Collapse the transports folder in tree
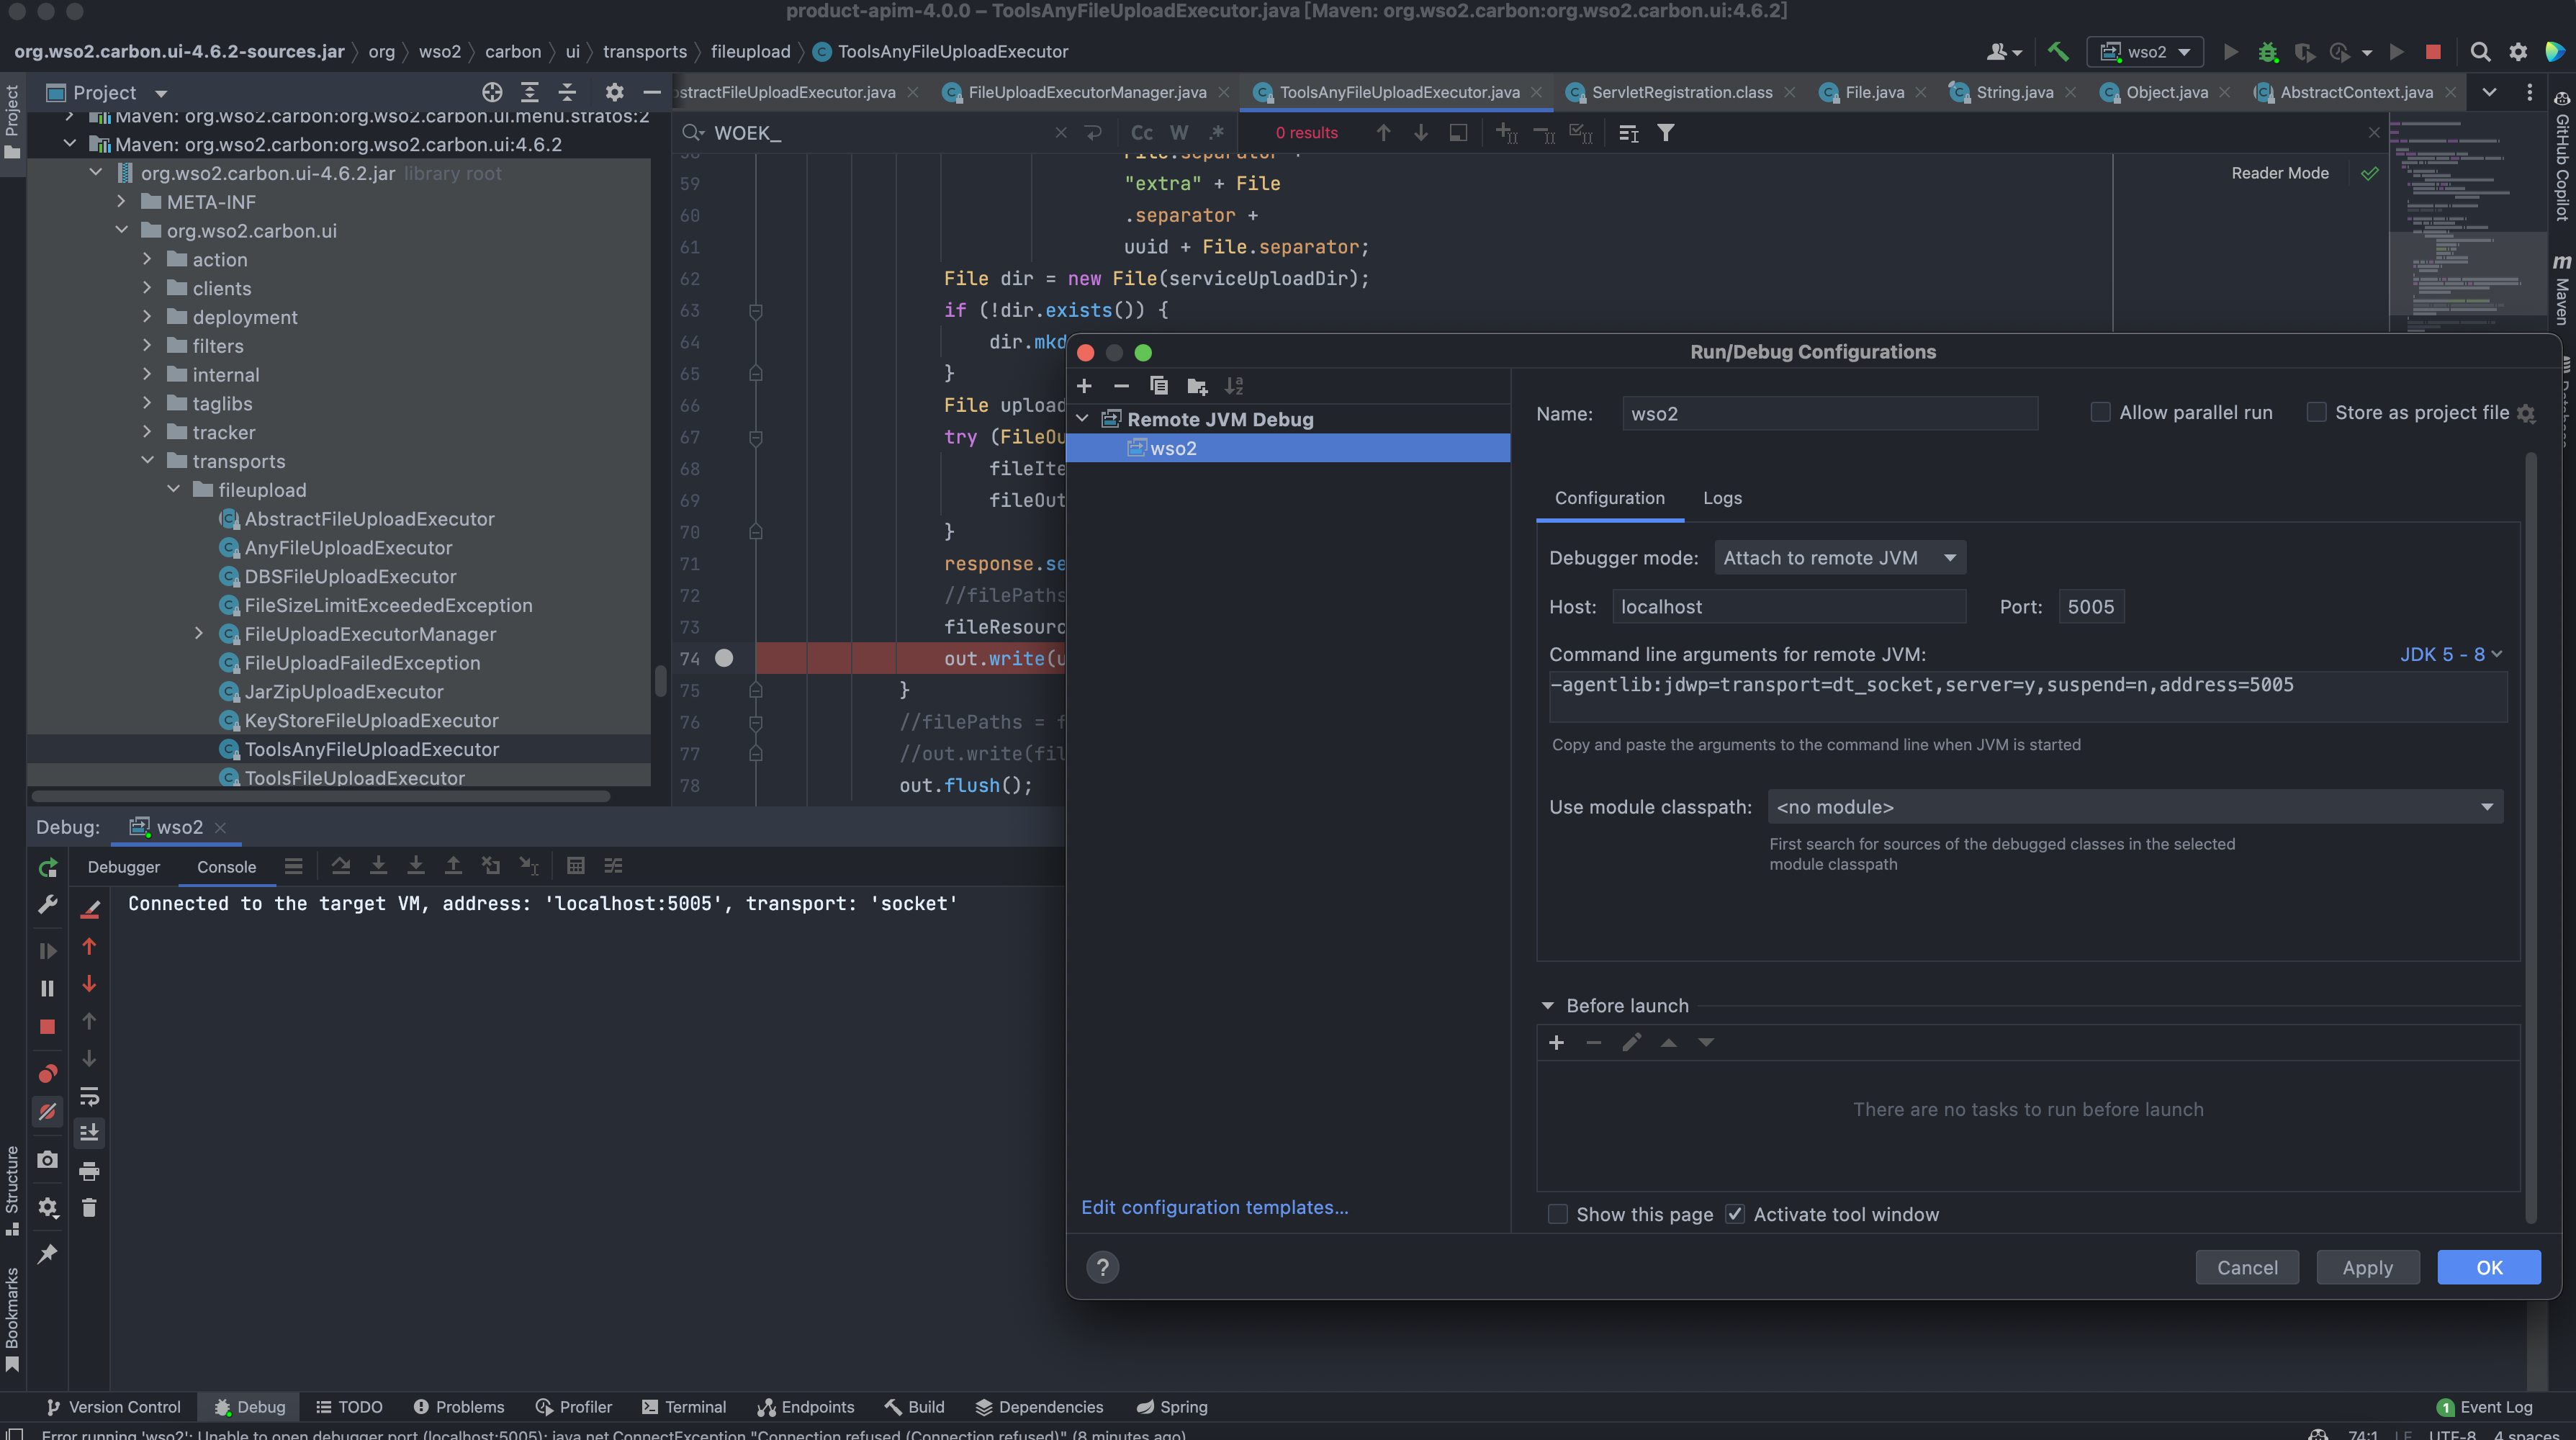Screen dimensions: 2576x1440 pos(148,461)
